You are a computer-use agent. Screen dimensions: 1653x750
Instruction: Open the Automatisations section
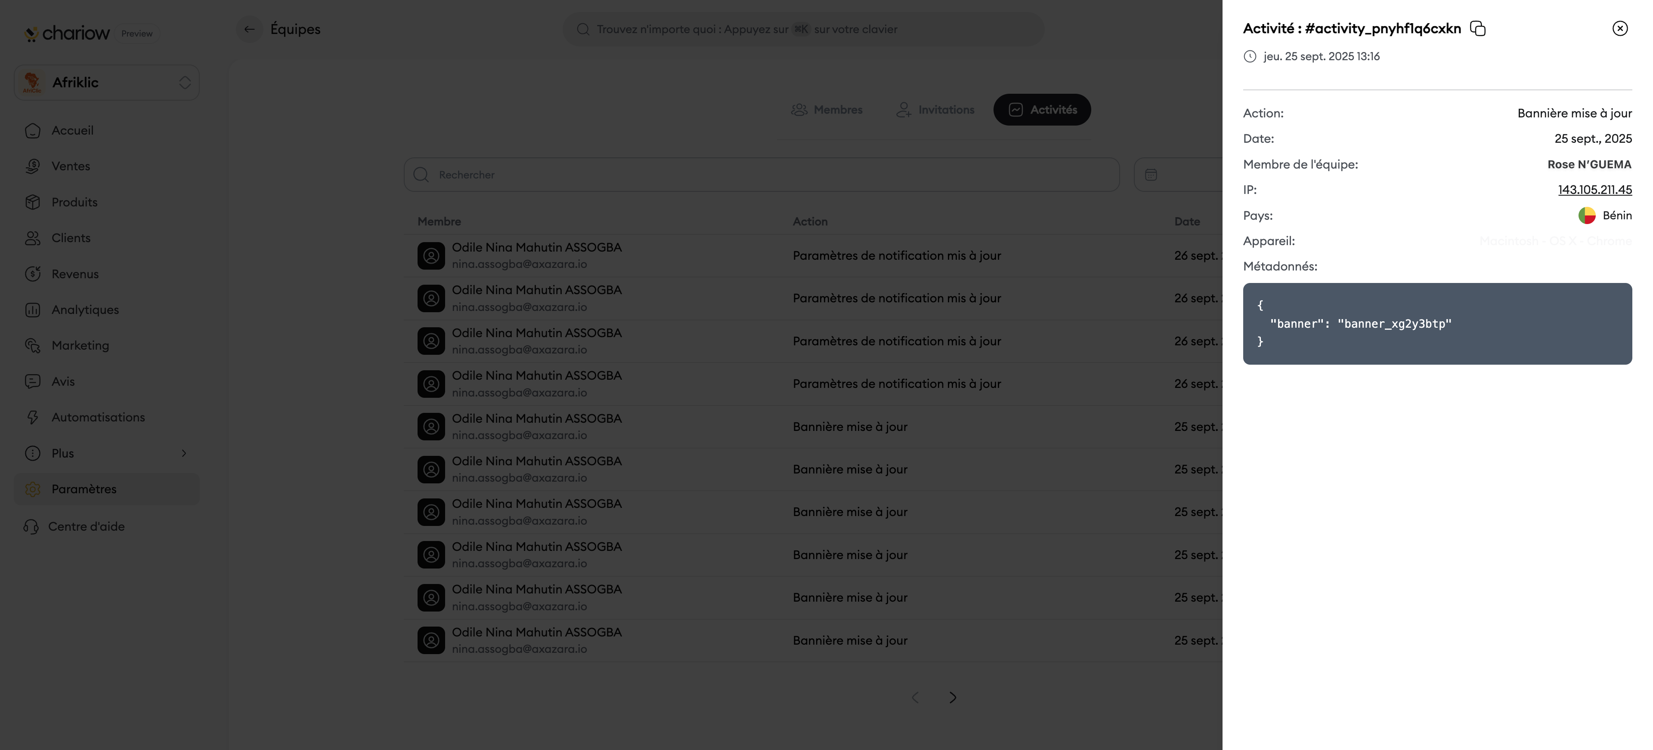[x=98, y=417]
